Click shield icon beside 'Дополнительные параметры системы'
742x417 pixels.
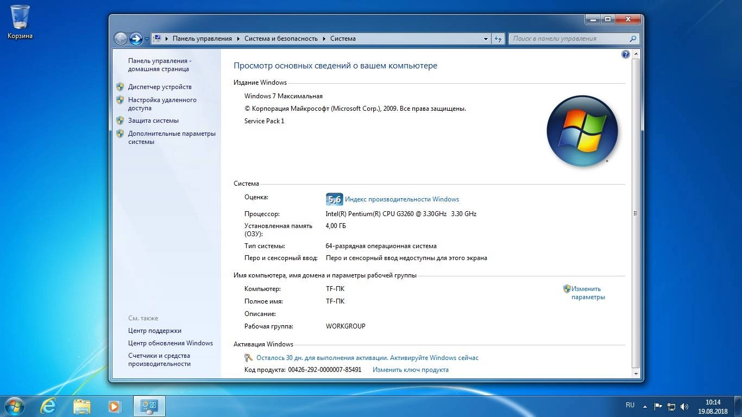(x=120, y=134)
